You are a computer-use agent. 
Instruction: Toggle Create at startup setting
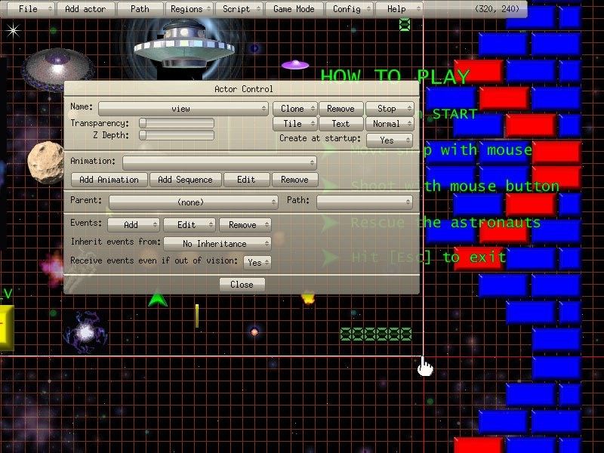click(x=390, y=139)
